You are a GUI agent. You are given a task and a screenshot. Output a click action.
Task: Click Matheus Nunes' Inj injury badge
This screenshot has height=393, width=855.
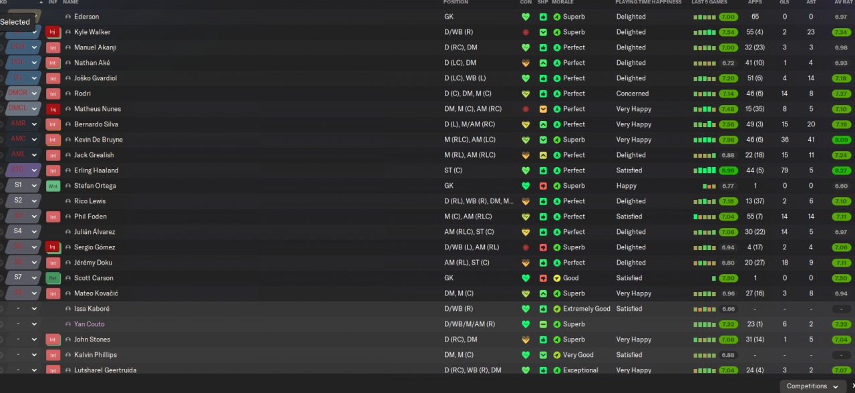tap(53, 109)
